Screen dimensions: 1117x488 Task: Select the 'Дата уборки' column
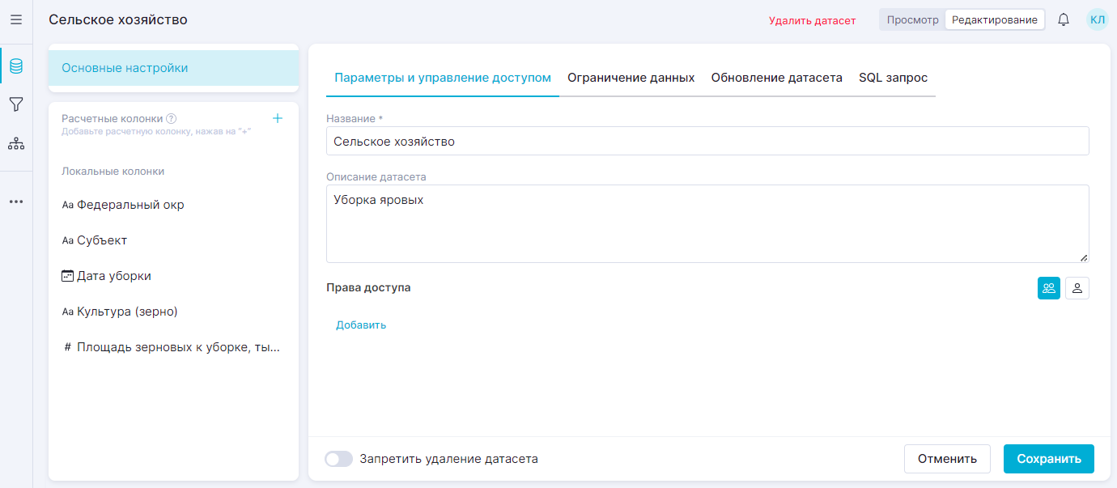click(113, 276)
